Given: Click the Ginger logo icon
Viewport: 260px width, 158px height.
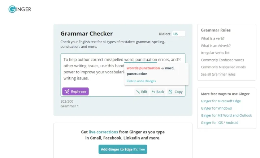Looking at the screenshot, I should tap(12, 9).
